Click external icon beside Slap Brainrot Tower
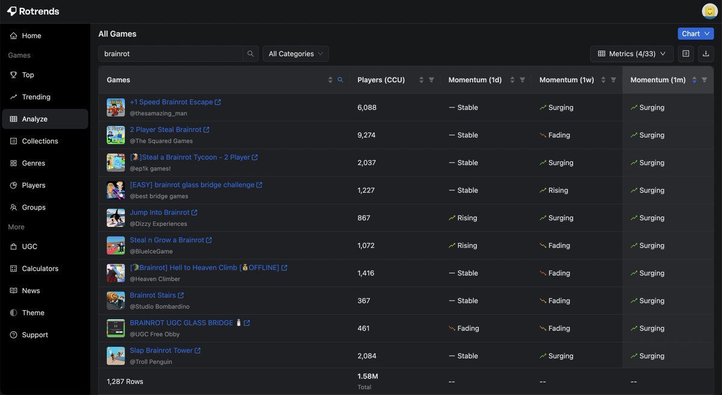Screen dimensions: 722x395 198,350
